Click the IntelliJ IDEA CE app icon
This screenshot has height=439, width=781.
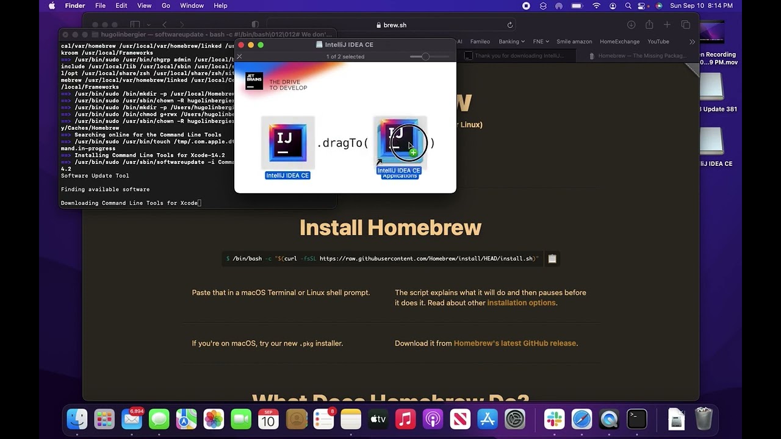(x=287, y=143)
